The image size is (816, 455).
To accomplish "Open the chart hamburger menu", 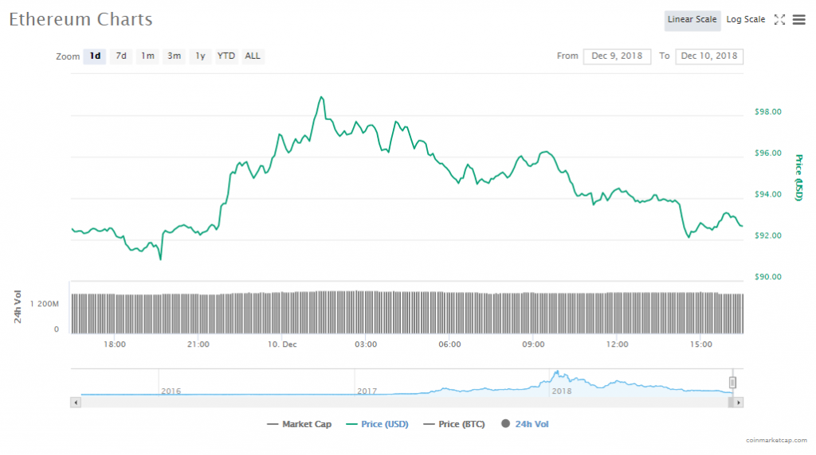I will [x=798, y=20].
